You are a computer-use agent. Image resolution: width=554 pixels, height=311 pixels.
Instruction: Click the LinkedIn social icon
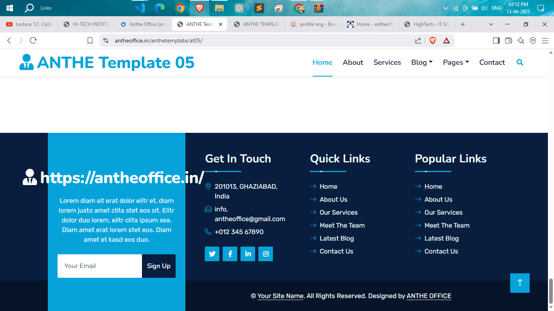(248, 254)
